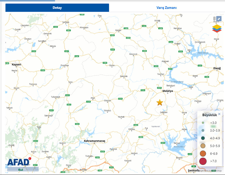Click the Kahramanmaraş city label
Image resolution: width=225 pixels, height=175 pixels.
click(x=94, y=141)
